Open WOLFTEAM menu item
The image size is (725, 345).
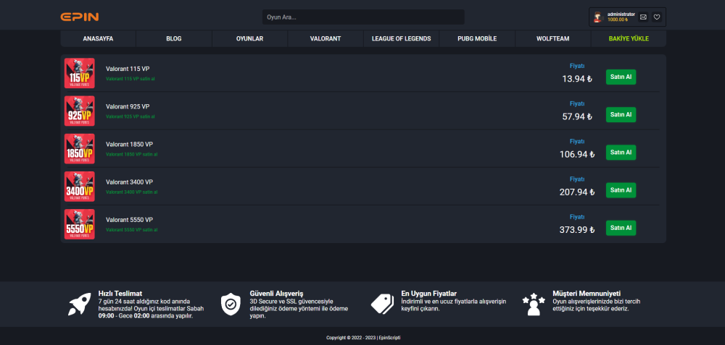point(553,39)
